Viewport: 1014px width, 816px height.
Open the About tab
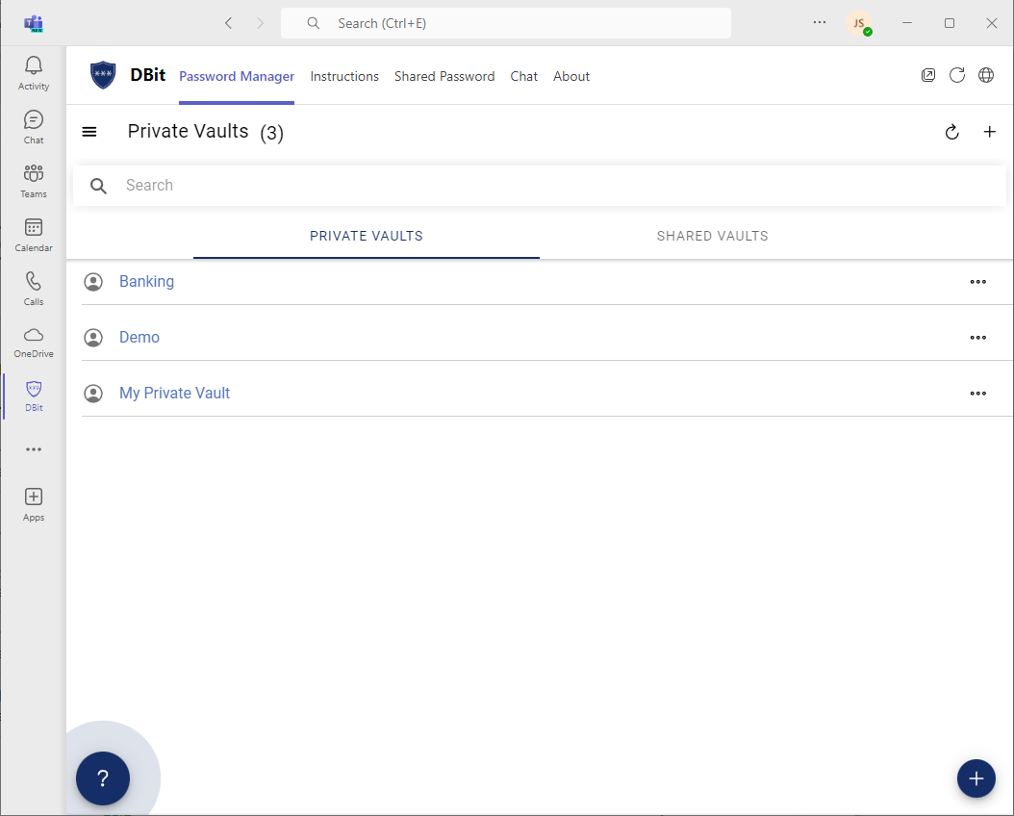tap(571, 76)
